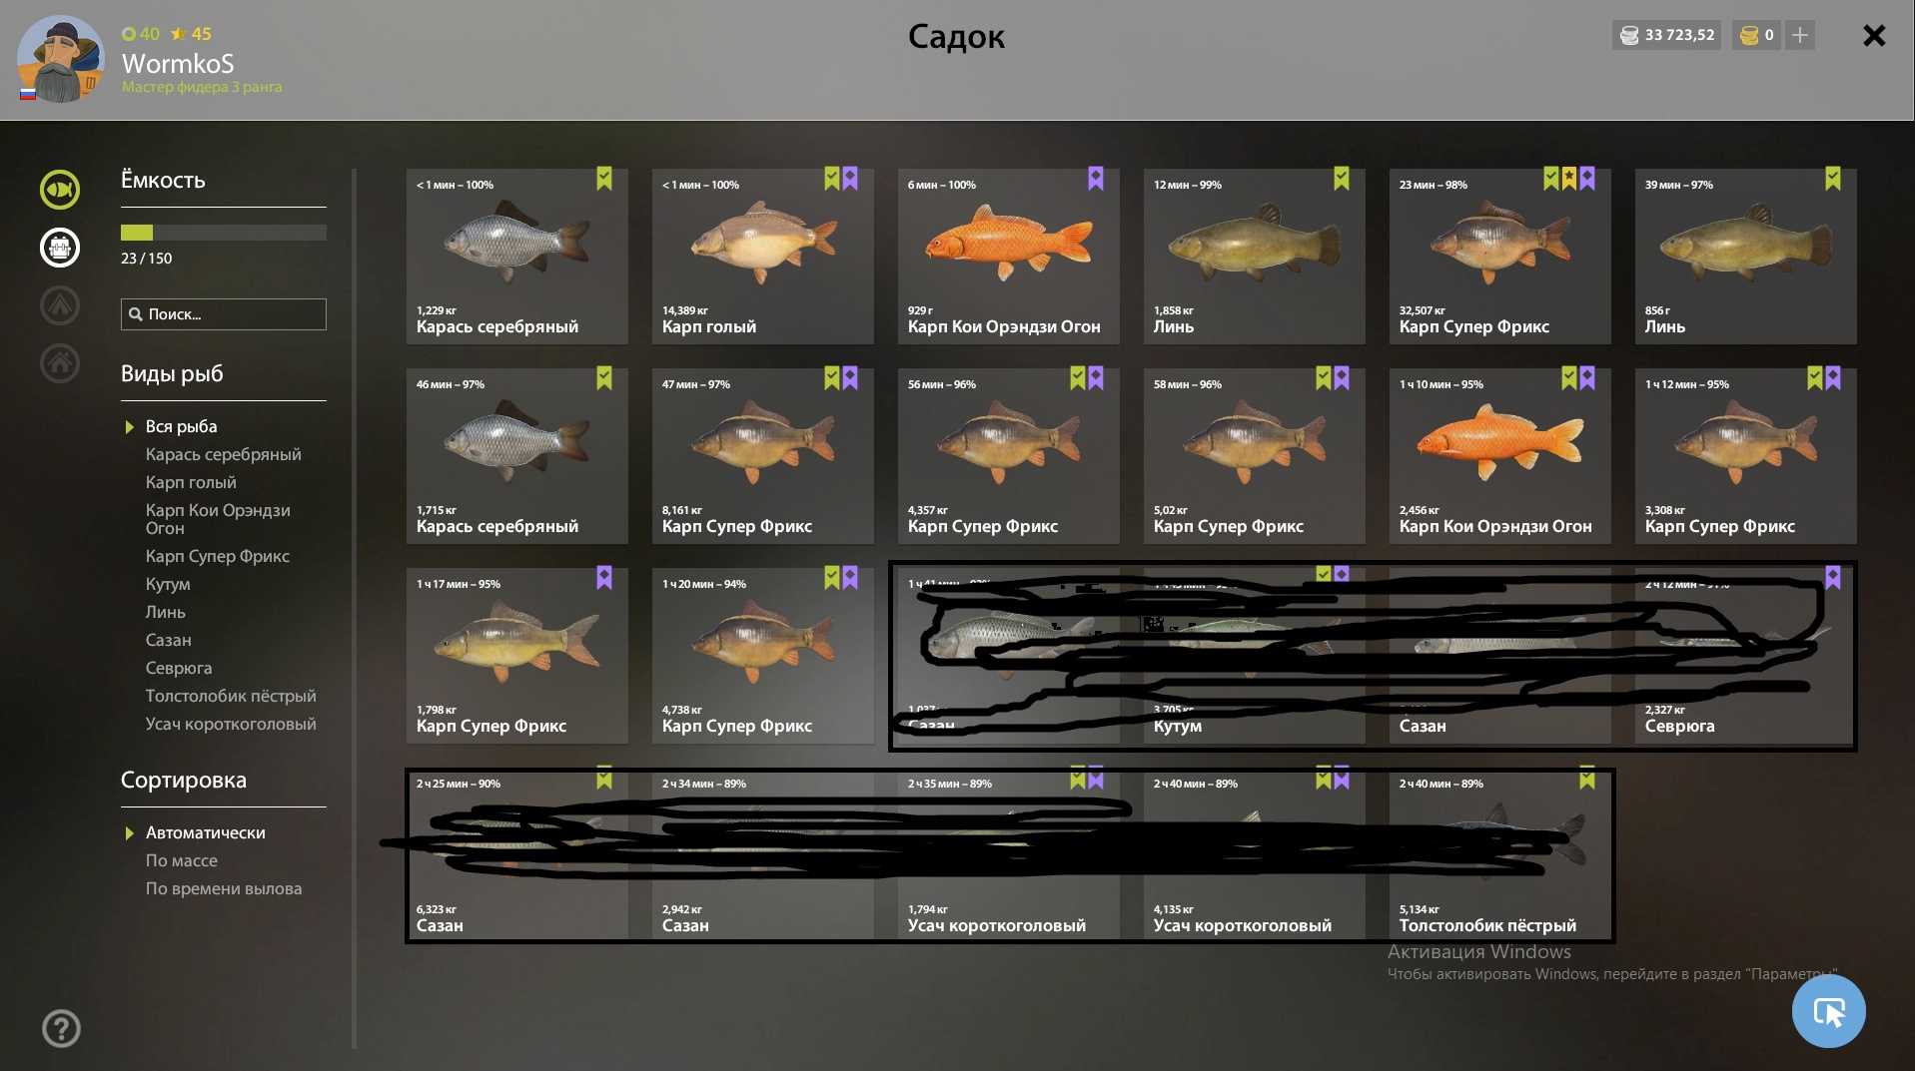Close the Садок window
The height and width of the screenshot is (1071, 1915).
point(1874,36)
